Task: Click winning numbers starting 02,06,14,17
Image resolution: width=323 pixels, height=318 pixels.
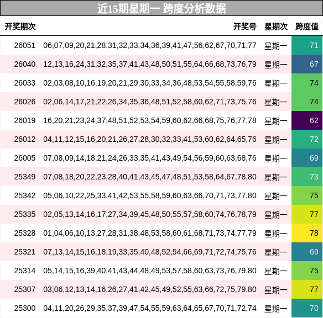Action: pos(150,102)
